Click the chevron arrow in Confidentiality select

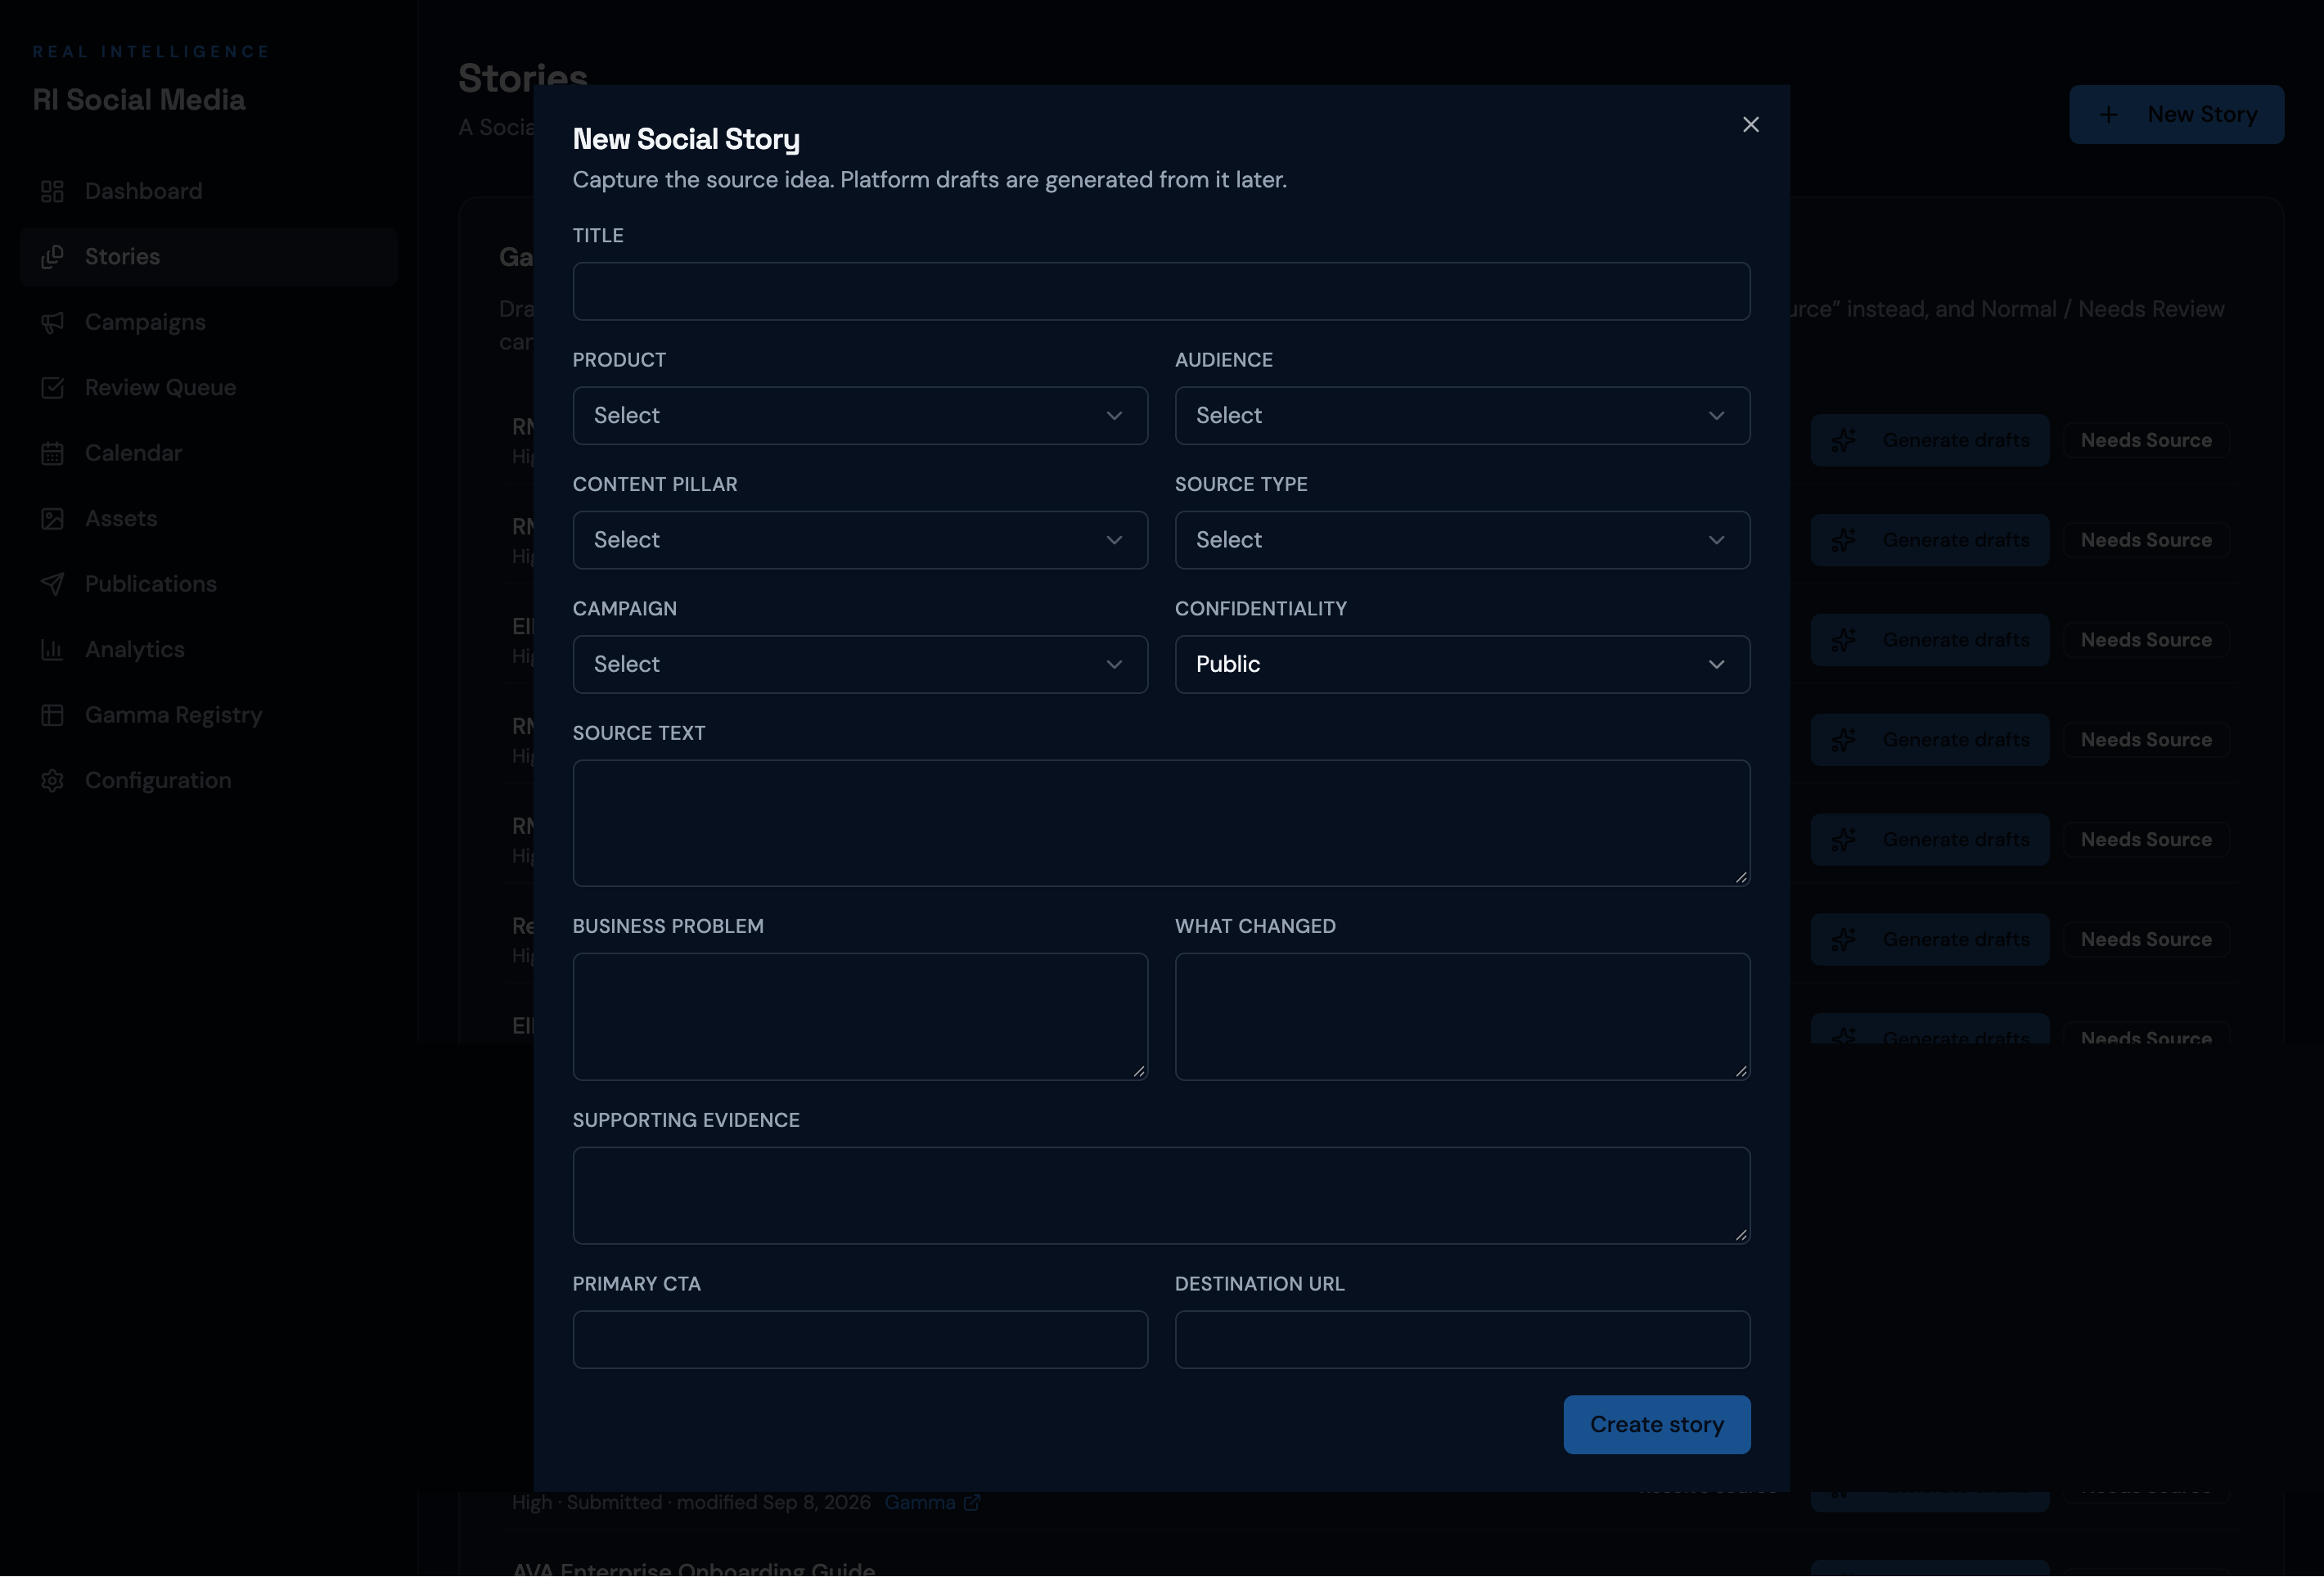click(1716, 665)
